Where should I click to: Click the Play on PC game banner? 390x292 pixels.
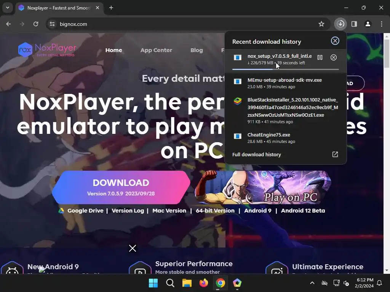pyautogui.click(x=263, y=187)
